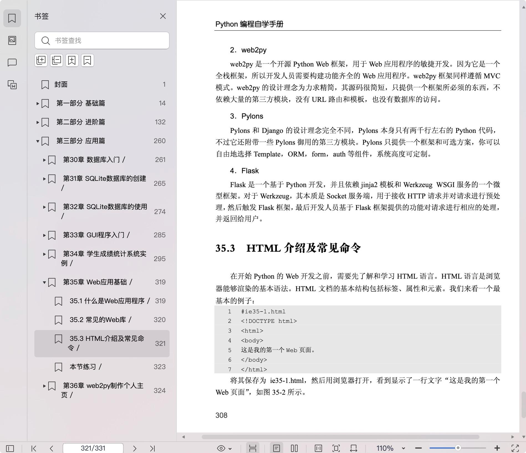Open 第一部分 基础篇 bookmark text
Viewport: 526px width, 453px height.
pos(81,103)
